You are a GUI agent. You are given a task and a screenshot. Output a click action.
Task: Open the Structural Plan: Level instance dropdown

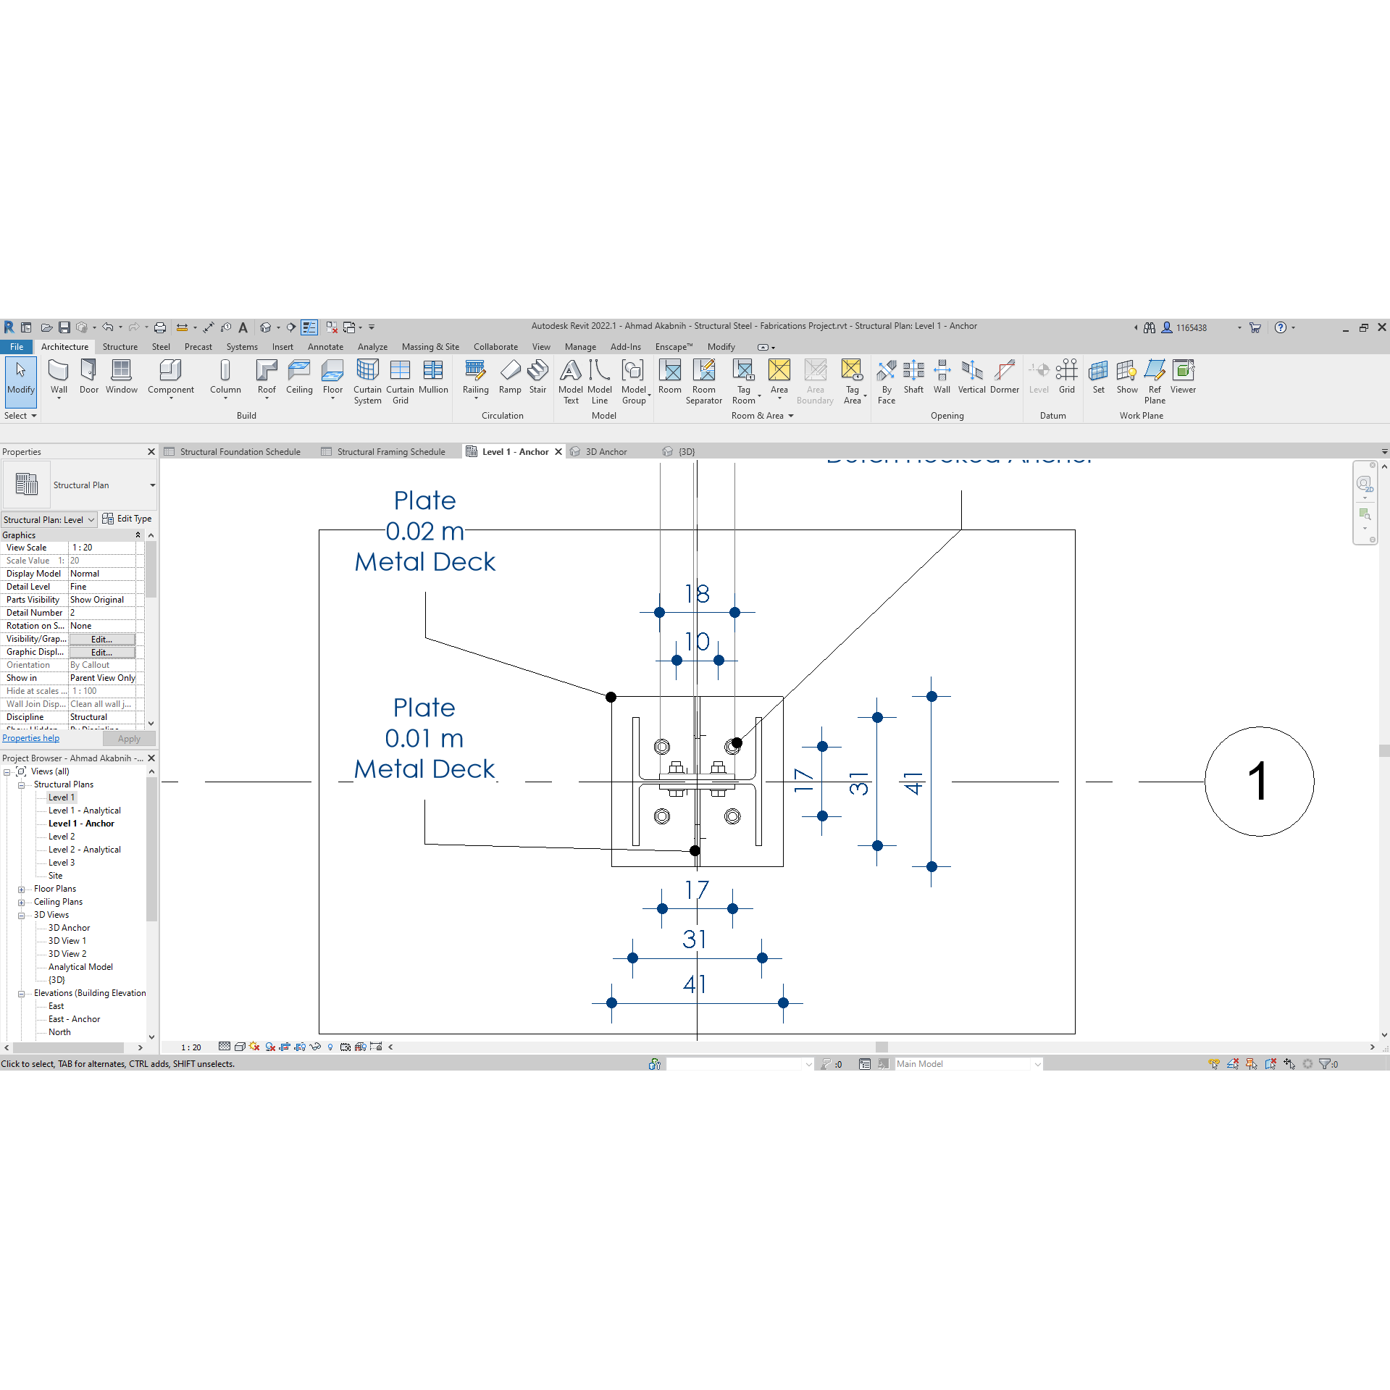click(49, 520)
